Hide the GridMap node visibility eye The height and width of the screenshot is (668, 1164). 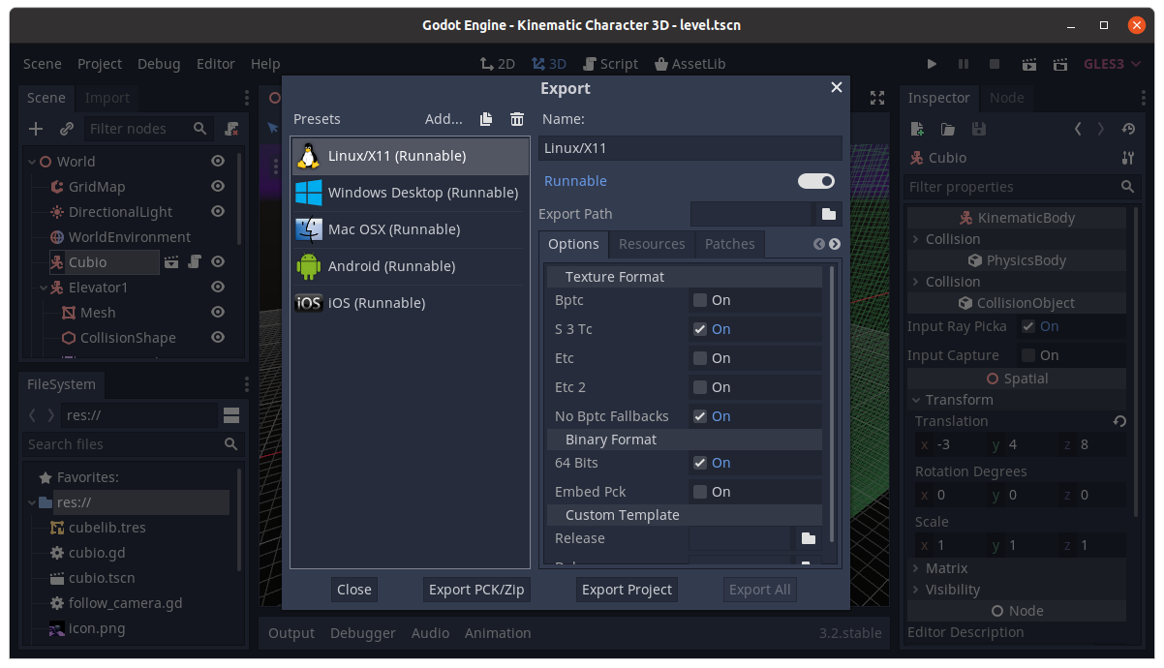pos(218,186)
